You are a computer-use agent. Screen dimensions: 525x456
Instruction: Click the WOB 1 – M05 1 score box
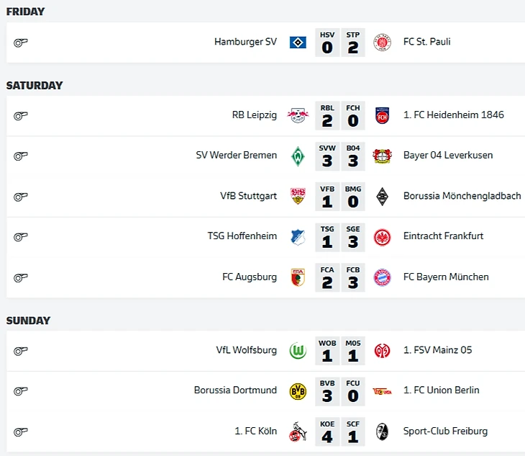pos(340,351)
